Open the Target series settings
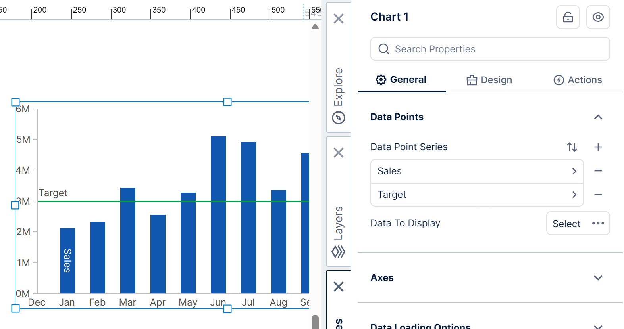The height and width of the screenshot is (329, 624). [x=477, y=195]
